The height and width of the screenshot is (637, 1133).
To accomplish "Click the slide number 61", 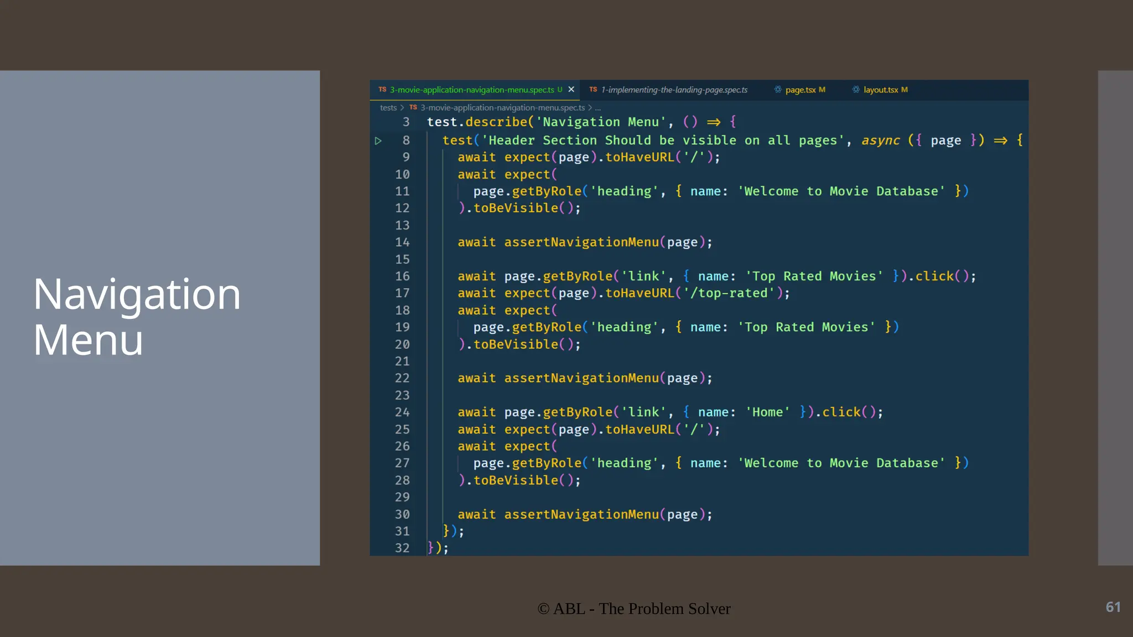I will click(1113, 607).
